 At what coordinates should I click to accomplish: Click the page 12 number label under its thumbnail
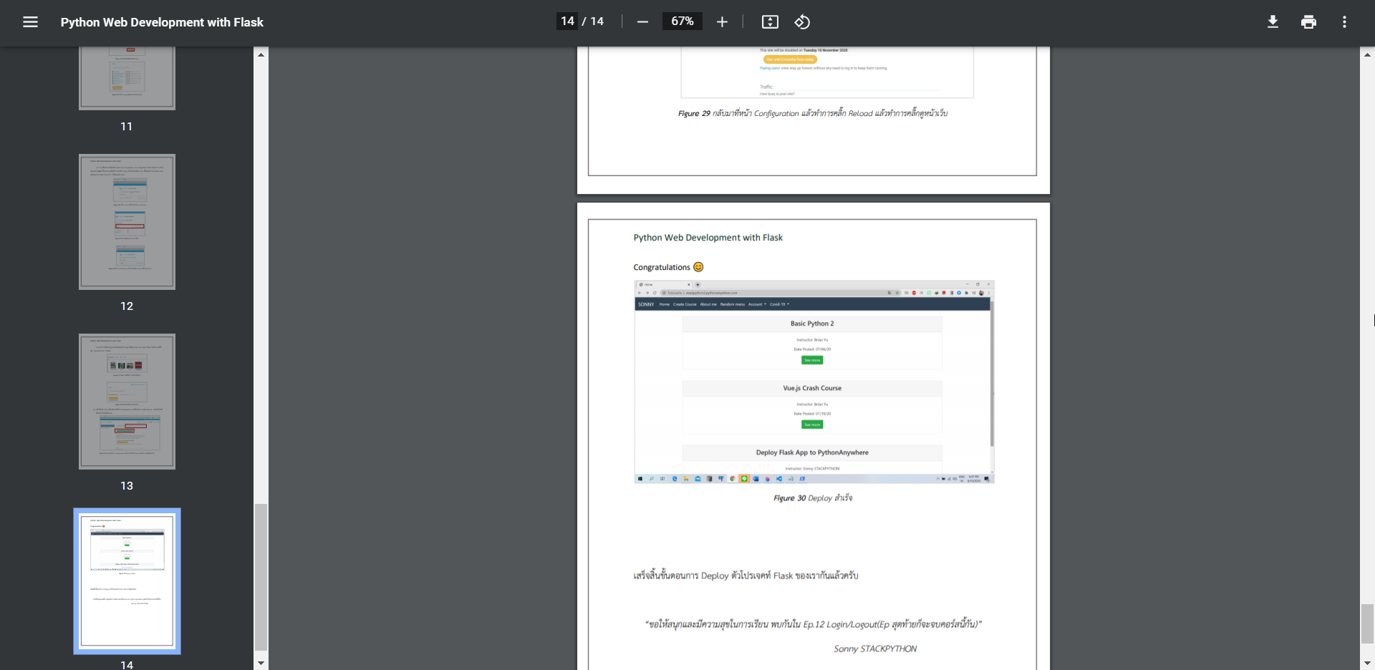(x=127, y=306)
